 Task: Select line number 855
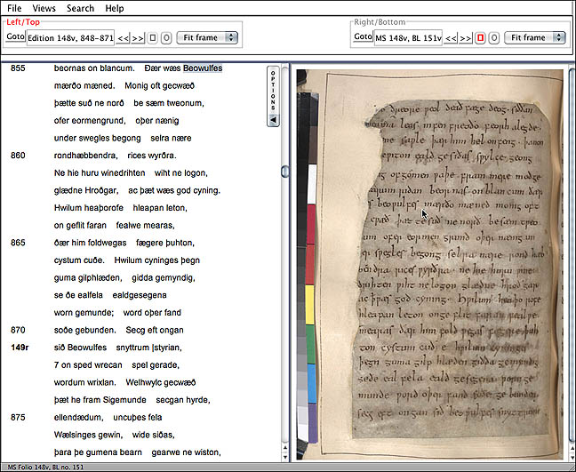pyautogui.click(x=18, y=68)
